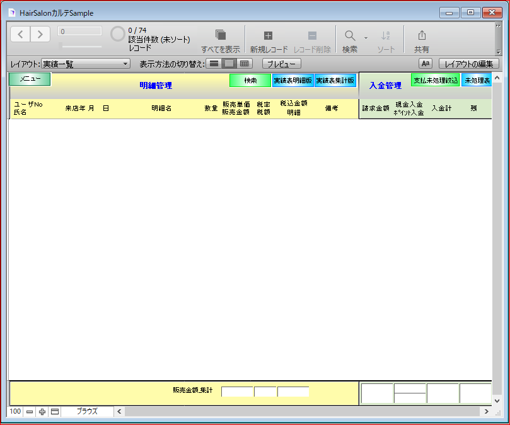Screen dimensions: 510x425
Task: Click the current record number field
Action: tap(79, 32)
